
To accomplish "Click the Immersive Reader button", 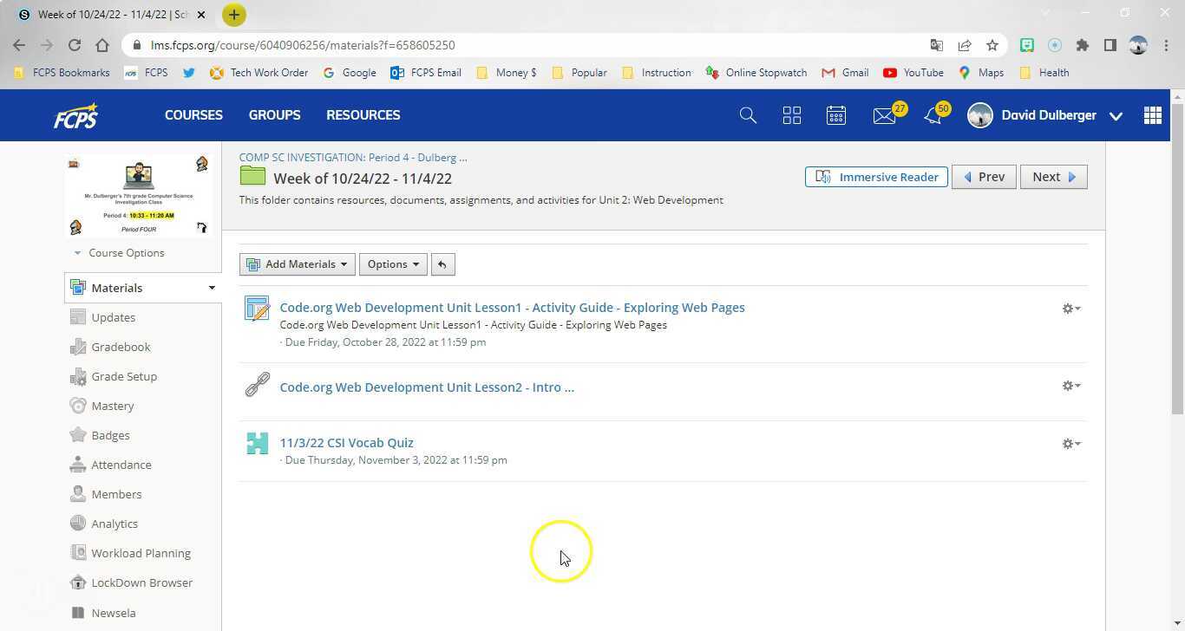I will pos(876,177).
